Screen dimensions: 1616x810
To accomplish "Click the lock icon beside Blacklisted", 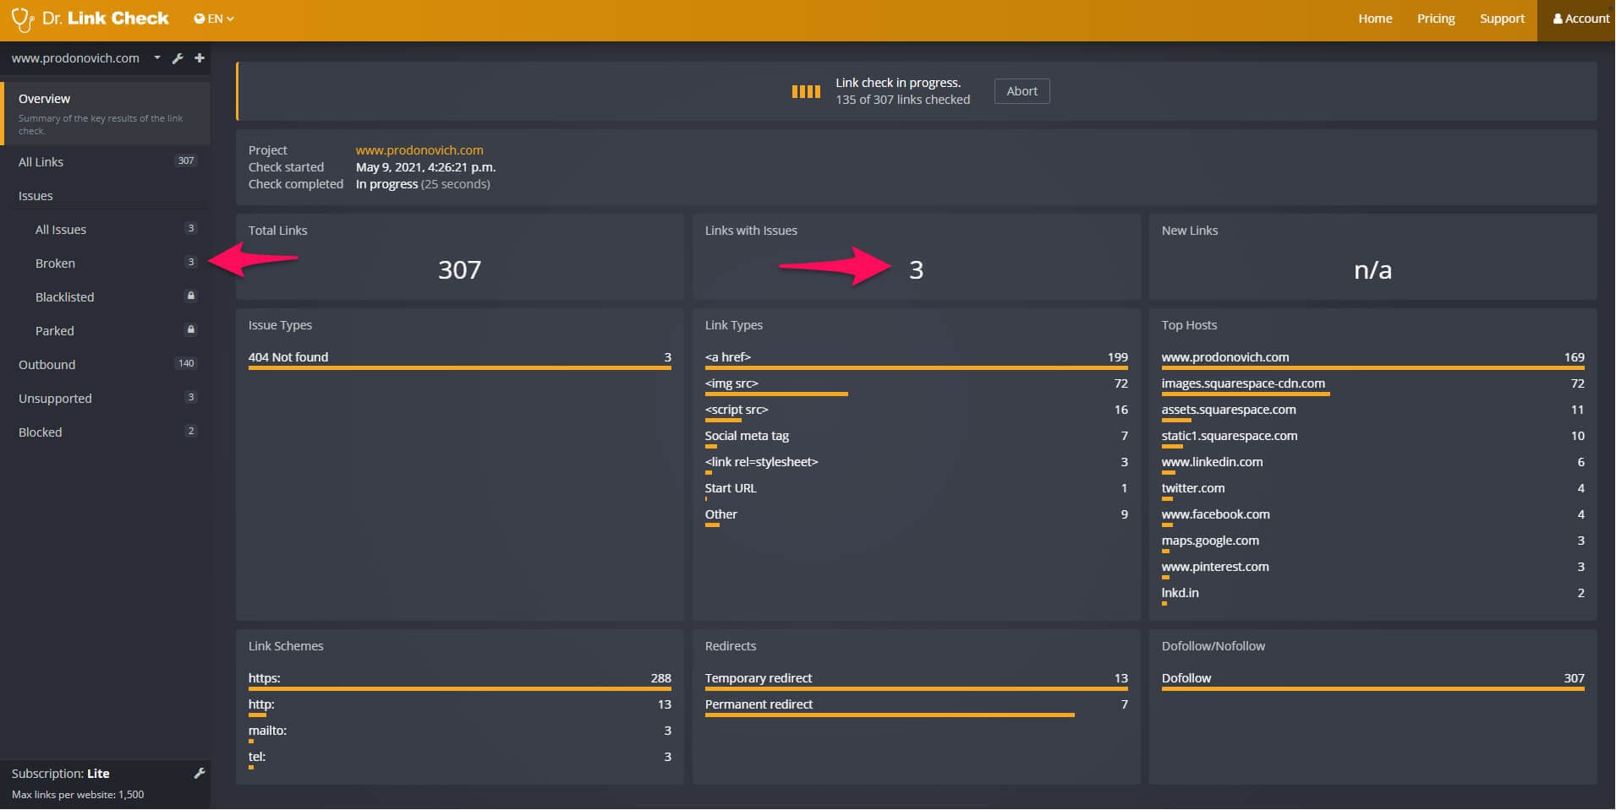I will 190,296.
